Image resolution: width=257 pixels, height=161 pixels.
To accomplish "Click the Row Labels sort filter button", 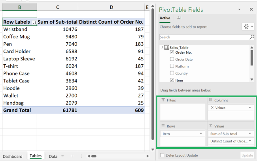I will click(34, 22).
